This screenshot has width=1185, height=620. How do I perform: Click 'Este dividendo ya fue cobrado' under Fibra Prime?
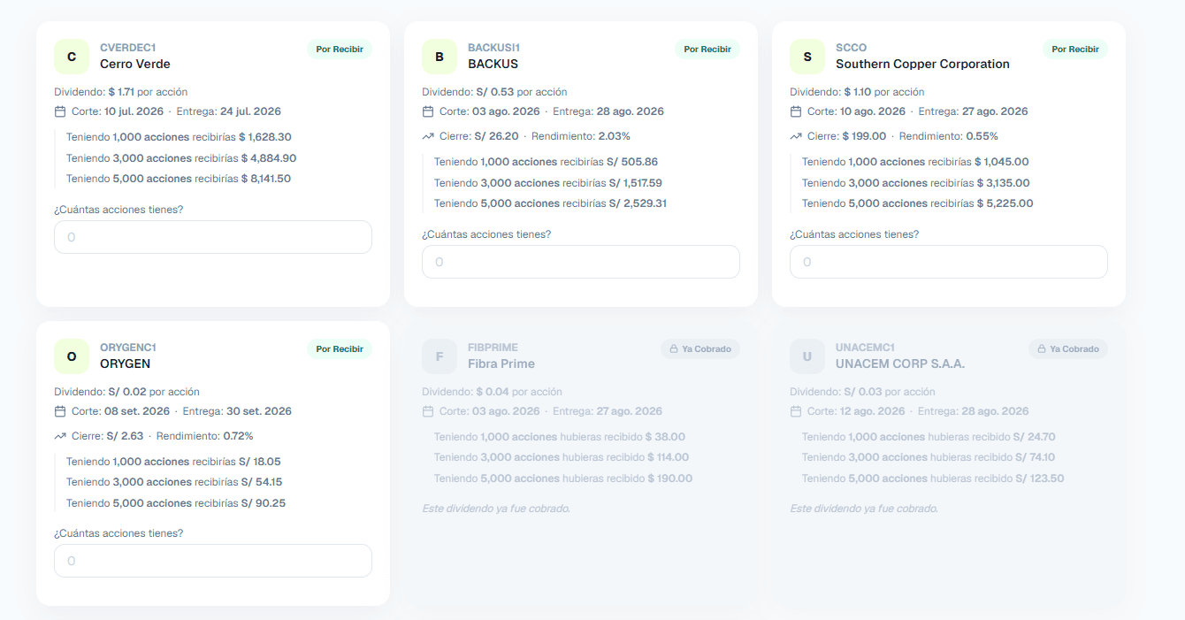tap(496, 509)
